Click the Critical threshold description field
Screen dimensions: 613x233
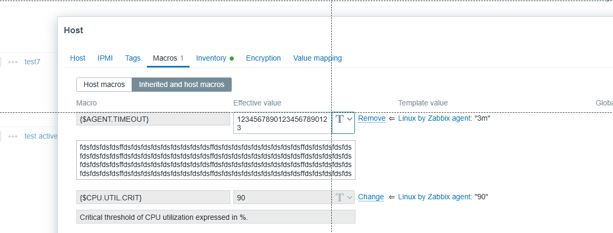click(x=215, y=217)
